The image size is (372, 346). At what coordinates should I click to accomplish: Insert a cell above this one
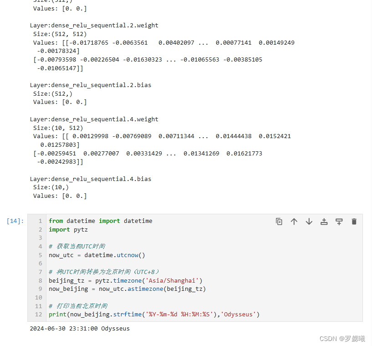(x=324, y=222)
